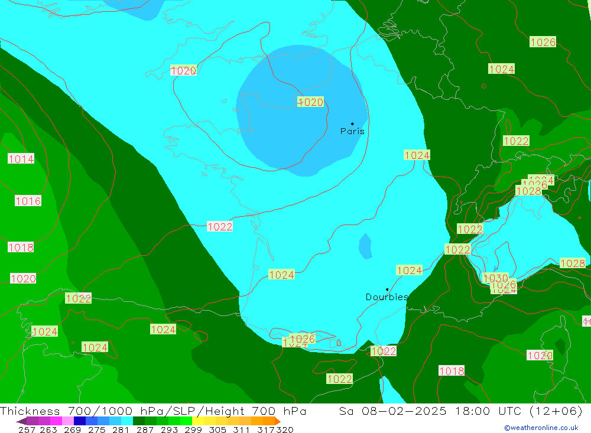This screenshot has width=591, height=433.
Task: Click the black dot marking Dourbies
Action: [387, 289]
